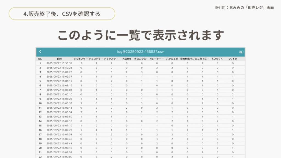This screenshot has height=158, width=281.
Task: Click the log@20250922-155537.csv file title
Action: [x=140, y=52]
